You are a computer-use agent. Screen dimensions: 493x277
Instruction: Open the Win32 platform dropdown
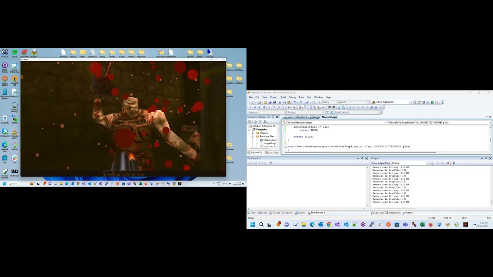(369, 102)
